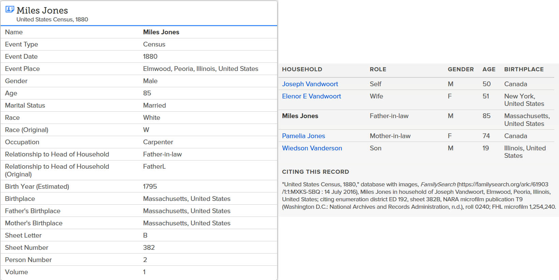
Task: Click the 'Wife' role of Elenor Vandwoort
Action: click(x=376, y=96)
